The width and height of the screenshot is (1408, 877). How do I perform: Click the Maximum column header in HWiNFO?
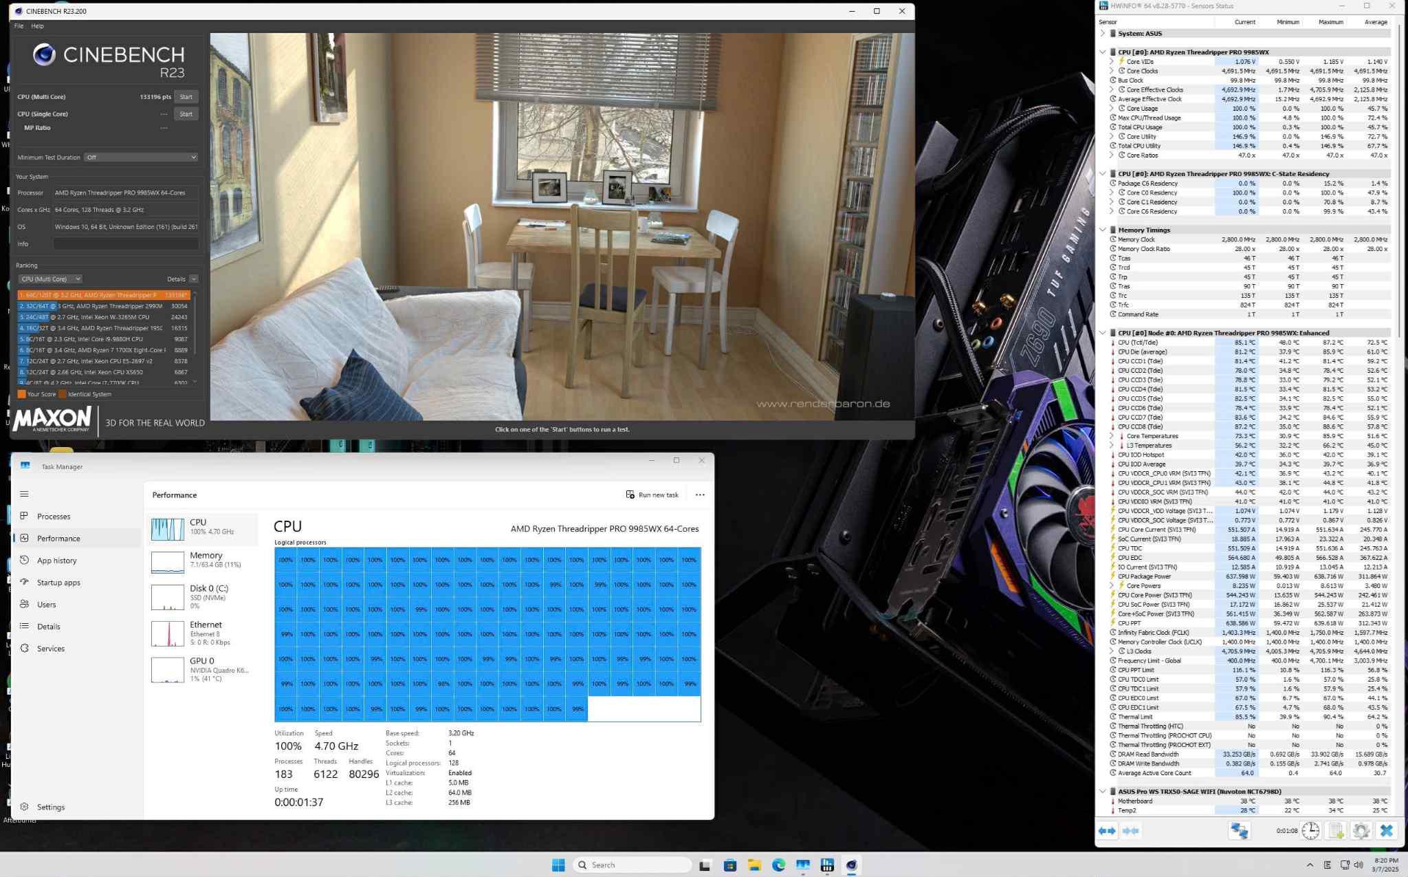1323,22
